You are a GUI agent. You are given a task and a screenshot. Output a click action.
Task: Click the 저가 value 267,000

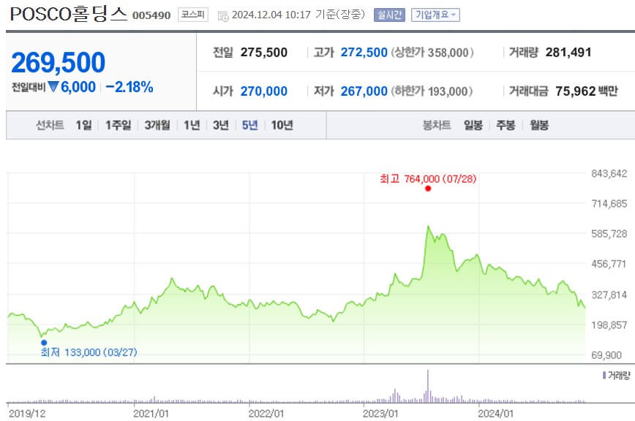364,91
